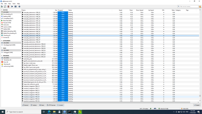Select archive.org (2440) tracker filter
The height and width of the screenshot is (114, 202).
click(9, 66)
